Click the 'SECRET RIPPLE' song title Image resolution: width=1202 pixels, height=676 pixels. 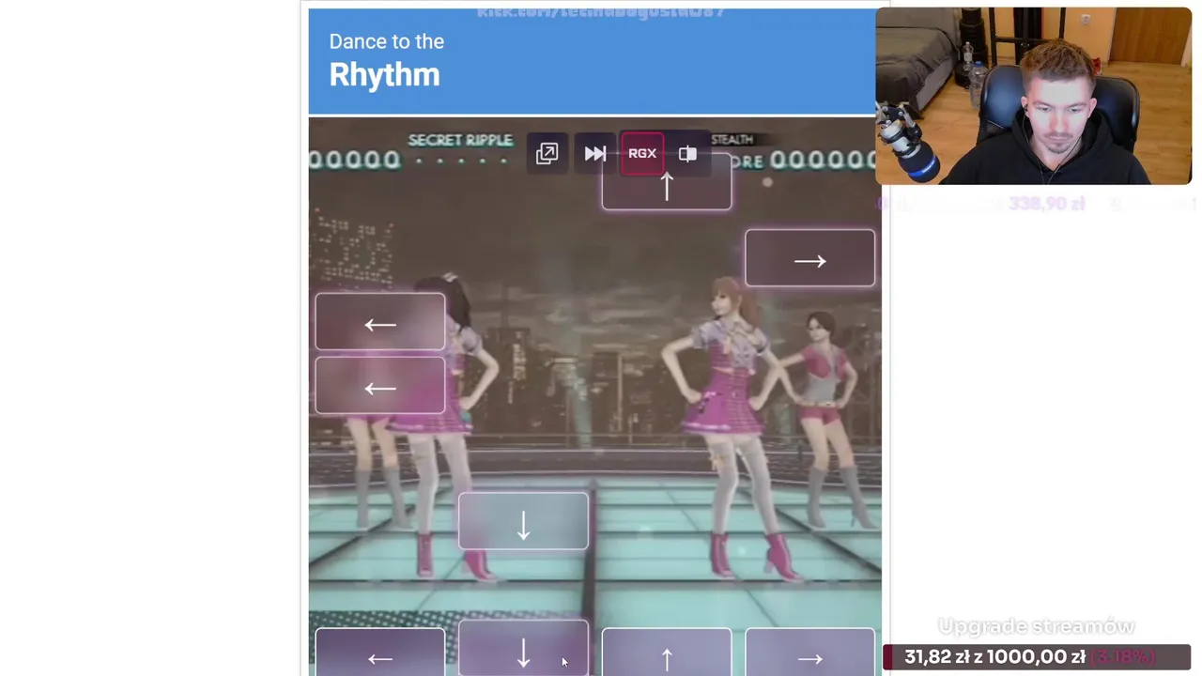pos(460,140)
